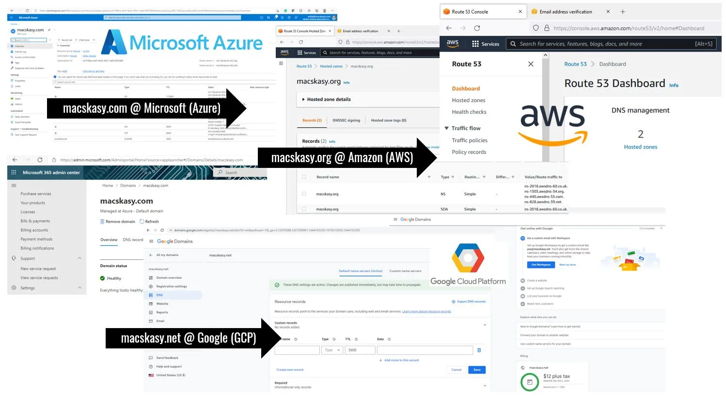The width and height of the screenshot is (726, 406).
Task: Go back in the Route 53 Dashboard browser
Action: point(449,28)
